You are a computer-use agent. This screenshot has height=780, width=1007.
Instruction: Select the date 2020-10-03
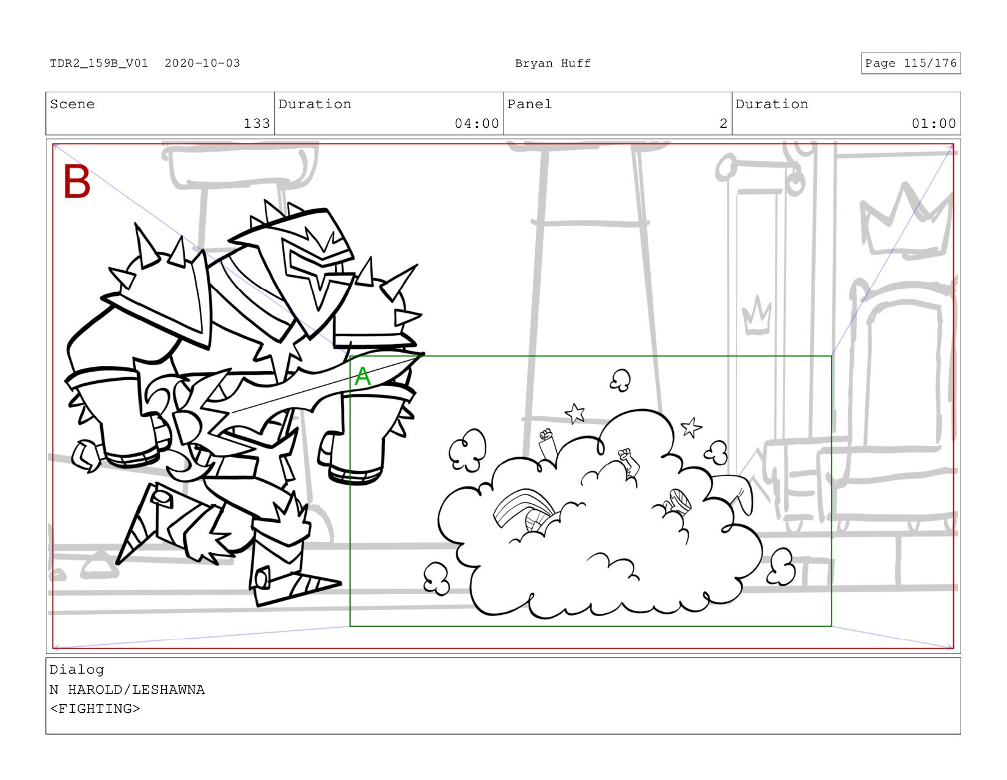(202, 63)
